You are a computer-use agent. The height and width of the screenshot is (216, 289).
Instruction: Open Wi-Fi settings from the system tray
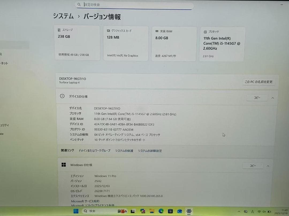point(258,211)
